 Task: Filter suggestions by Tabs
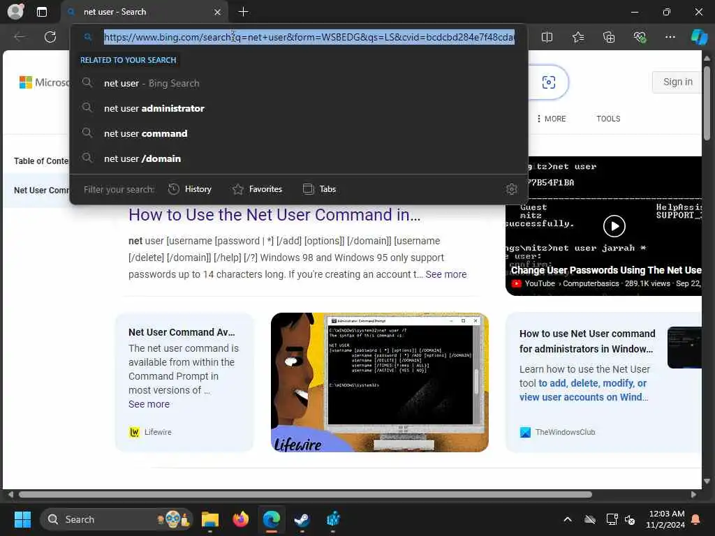[319, 189]
